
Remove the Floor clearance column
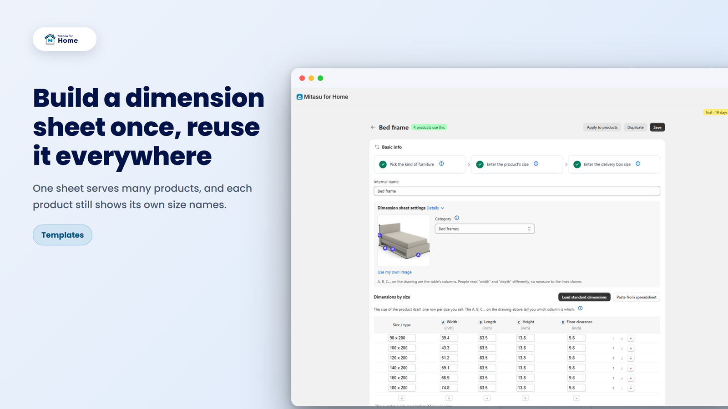click(x=576, y=398)
